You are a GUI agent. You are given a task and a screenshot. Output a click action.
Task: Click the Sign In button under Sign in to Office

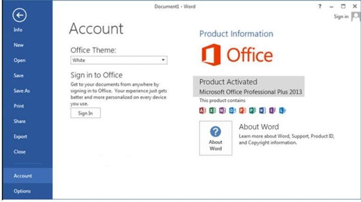(x=86, y=113)
